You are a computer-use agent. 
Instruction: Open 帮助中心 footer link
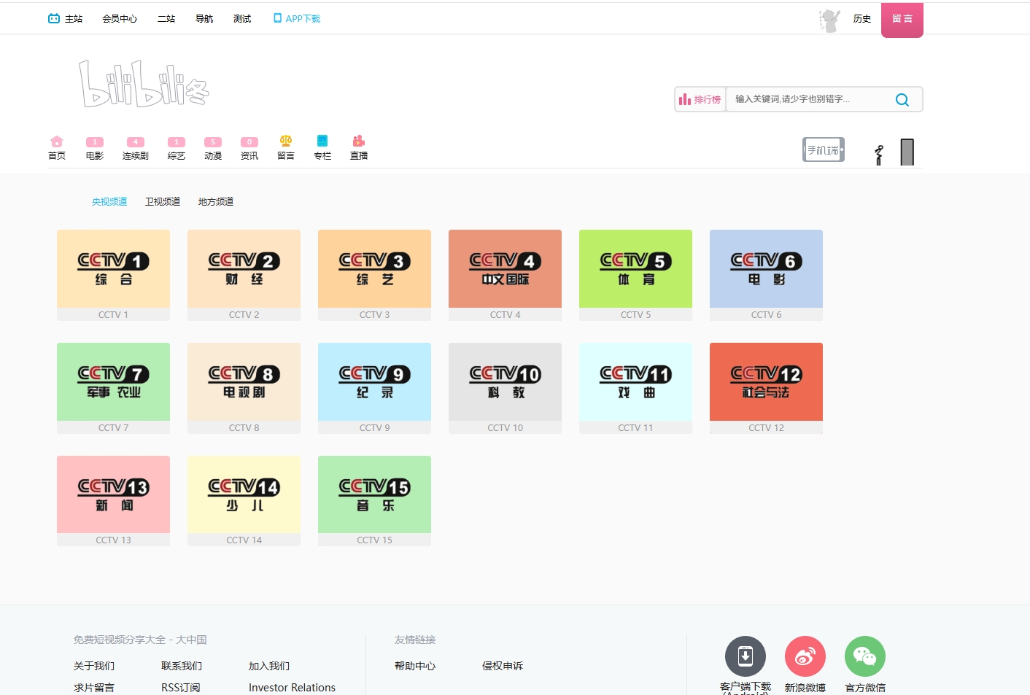[415, 666]
